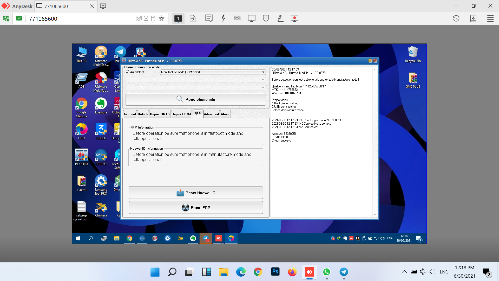
Task: Select the FRP tab
Action: click(x=198, y=114)
